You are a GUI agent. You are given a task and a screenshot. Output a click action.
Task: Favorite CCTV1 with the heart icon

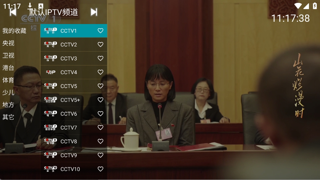(x=100, y=31)
